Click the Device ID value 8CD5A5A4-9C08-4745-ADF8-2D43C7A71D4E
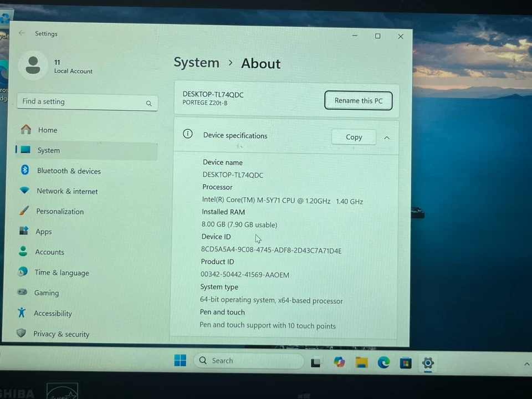Screen dimensions: 532x399 pyautogui.click(x=271, y=250)
